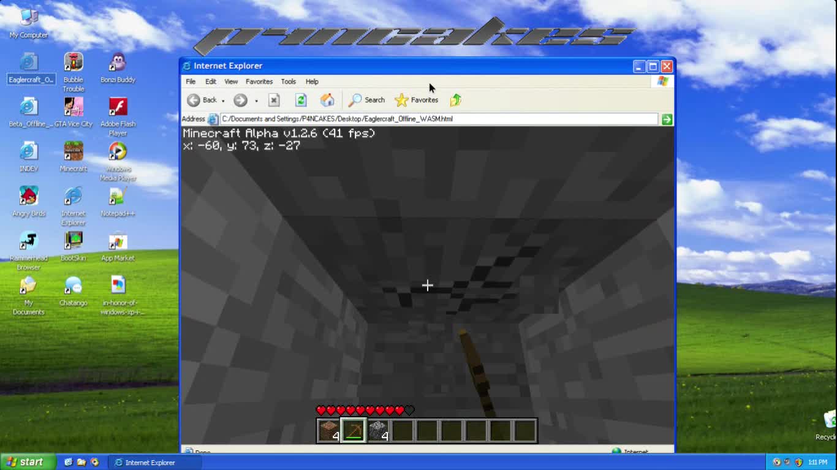Select the cobblestone hotbar slot
837x470 pixels.
pyautogui.click(x=378, y=431)
